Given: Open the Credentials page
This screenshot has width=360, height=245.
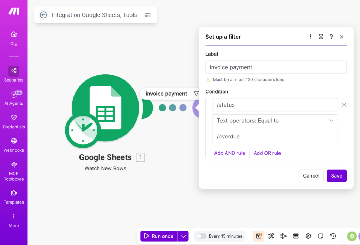Looking at the screenshot, I should (14, 122).
